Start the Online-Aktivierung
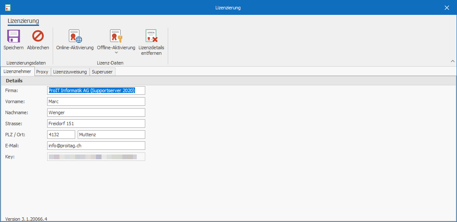 (75, 37)
